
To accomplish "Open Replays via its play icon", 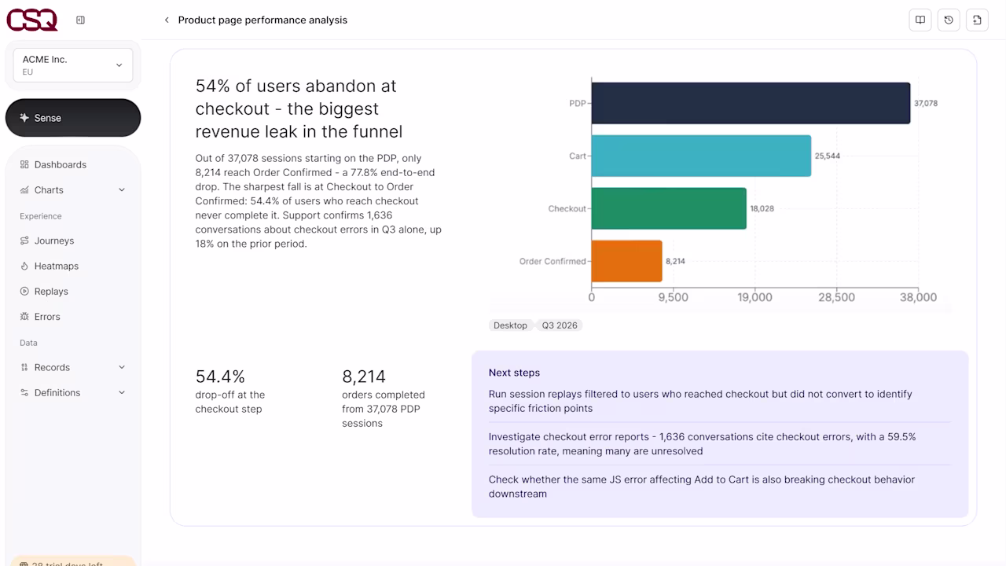I will coord(24,292).
